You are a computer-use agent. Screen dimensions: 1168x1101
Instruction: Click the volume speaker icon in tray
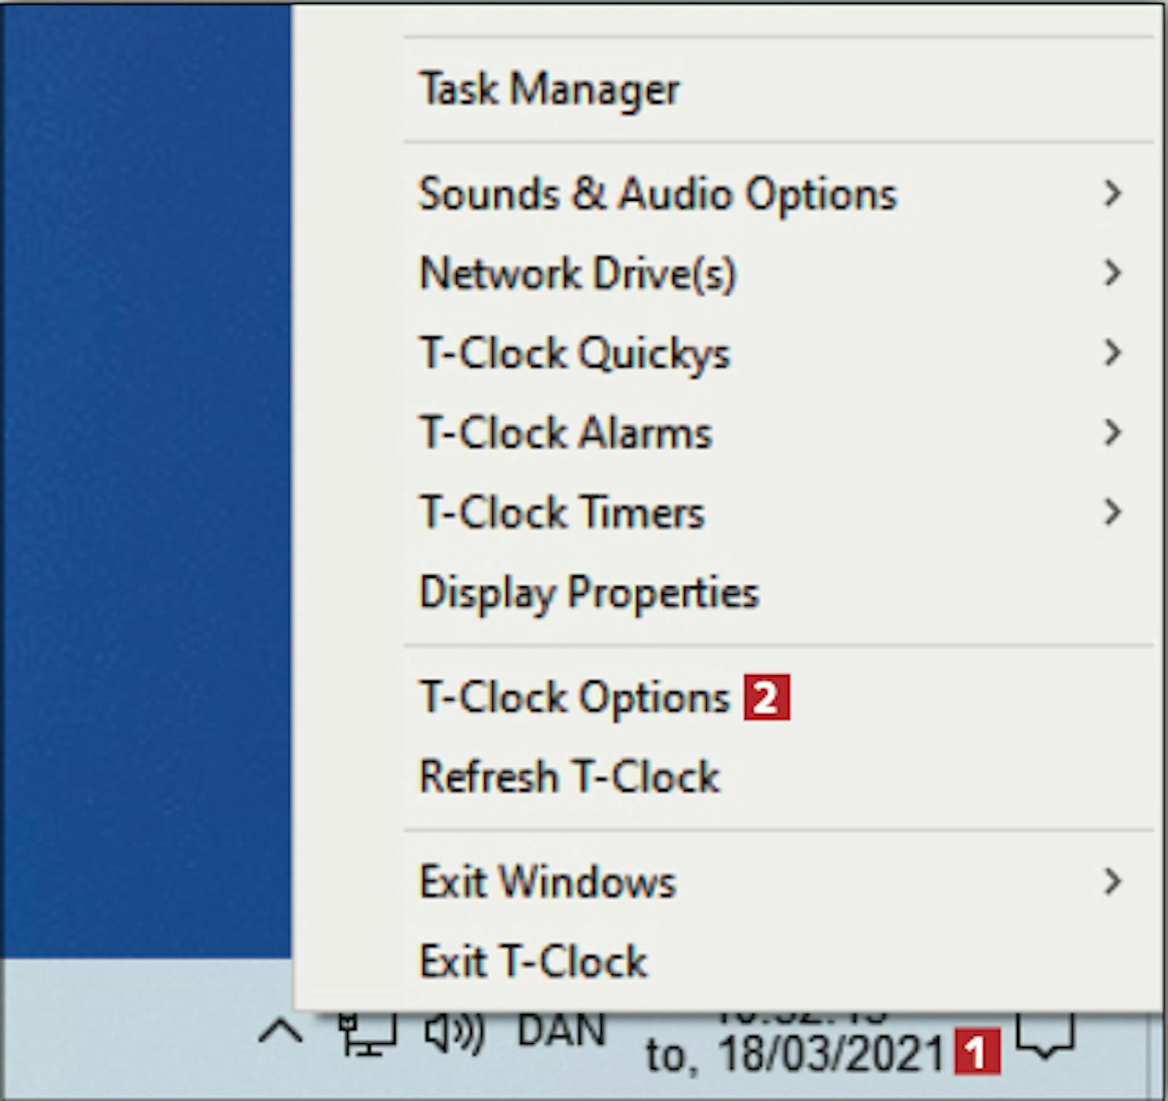click(x=455, y=1033)
